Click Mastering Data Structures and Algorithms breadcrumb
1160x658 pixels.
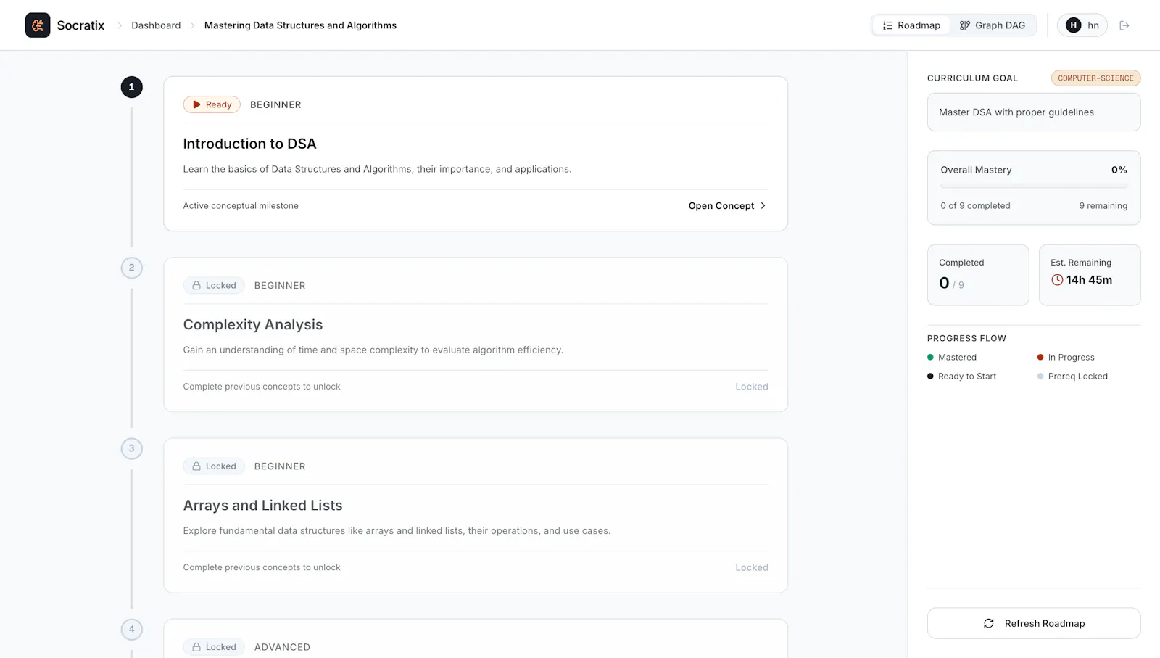pos(300,25)
